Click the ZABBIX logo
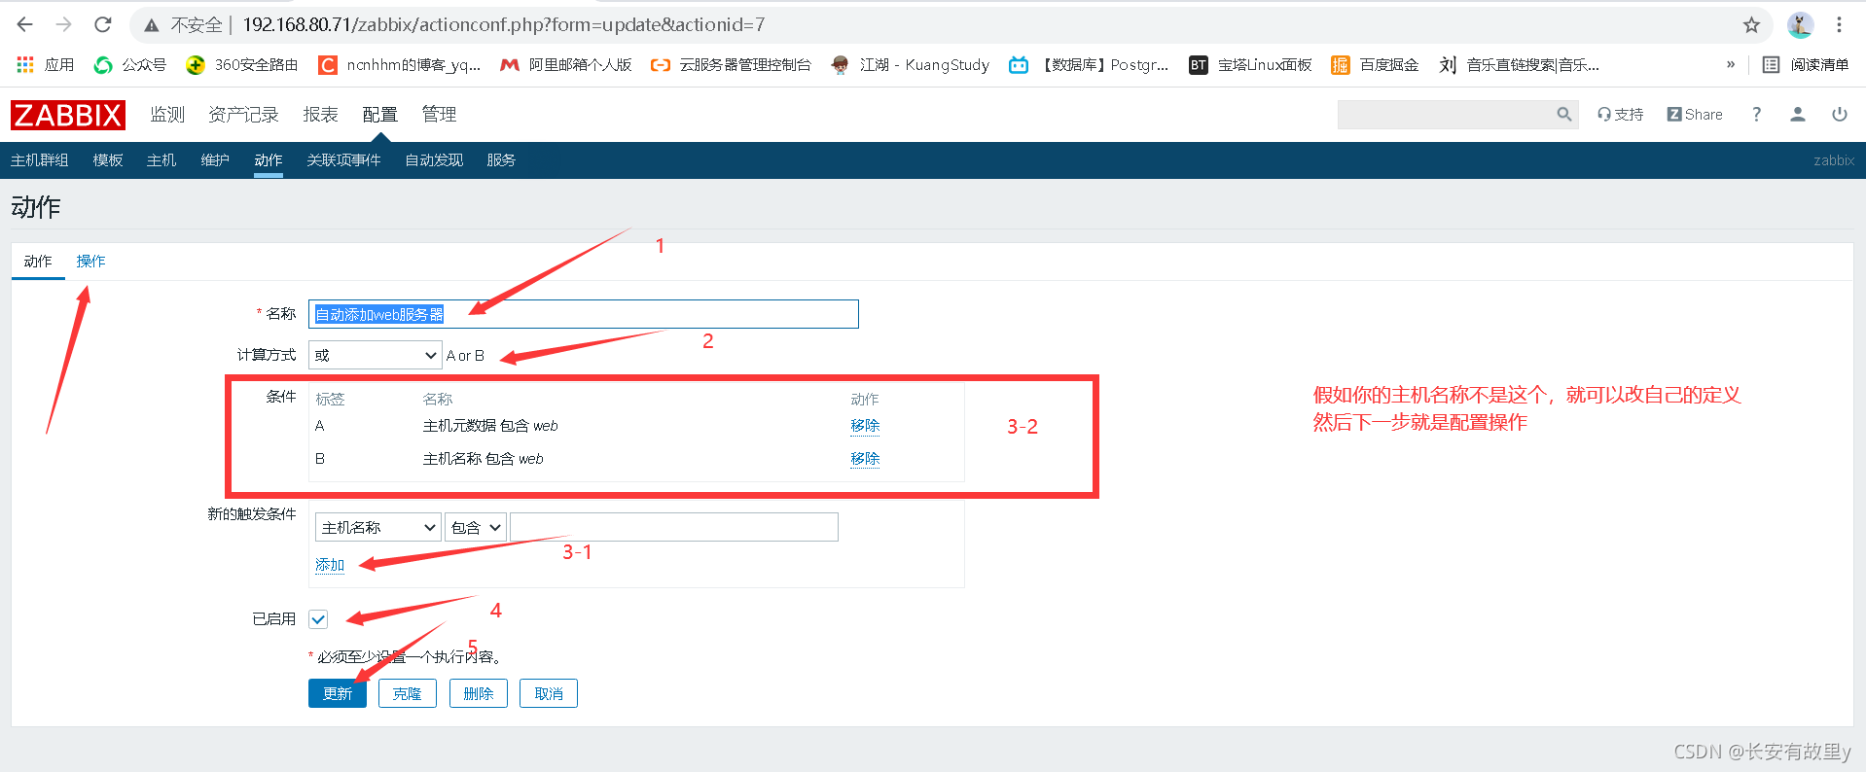The width and height of the screenshot is (1866, 772). click(x=68, y=115)
